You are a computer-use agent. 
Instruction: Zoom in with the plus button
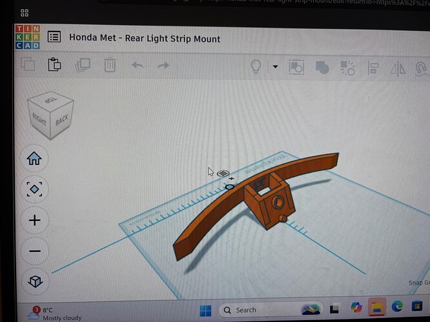pyautogui.click(x=34, y=220)
